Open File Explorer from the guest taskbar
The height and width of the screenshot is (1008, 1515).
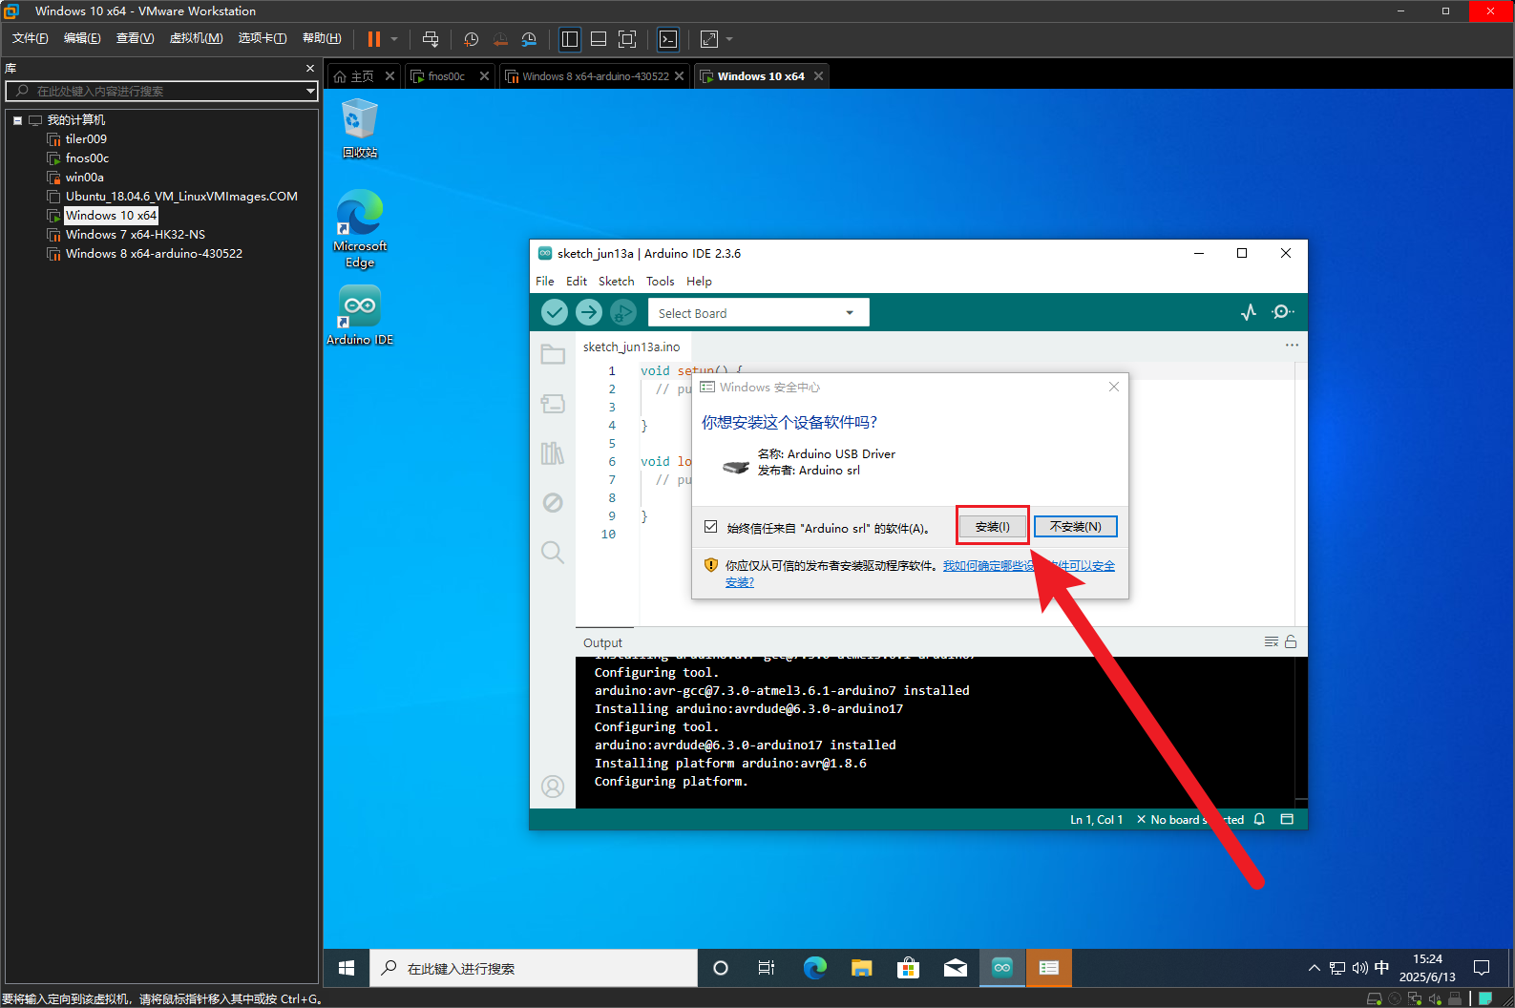click(862, 968)
